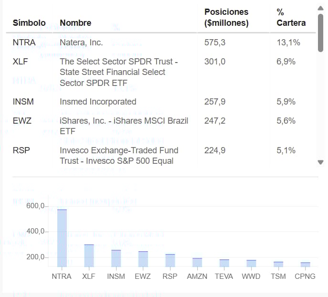Viewport: 328px width, 297px height.
Task: Click the scroll down arrow of the table
Action: (x=320, y=162)
